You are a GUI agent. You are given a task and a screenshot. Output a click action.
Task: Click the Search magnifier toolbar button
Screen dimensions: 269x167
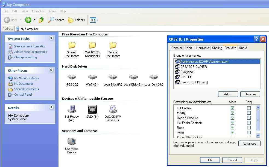[x=56, y=20]
